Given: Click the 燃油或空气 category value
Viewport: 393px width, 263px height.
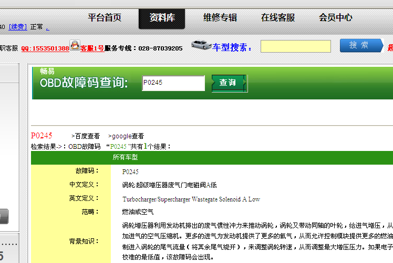Looking at the screenshot, I should point(138,212).
